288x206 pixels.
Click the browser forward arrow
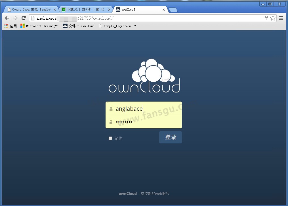(15, 18)
